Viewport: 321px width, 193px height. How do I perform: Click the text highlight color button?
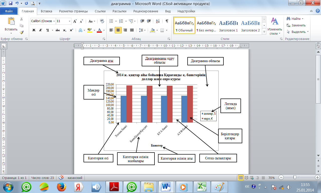(x=89, y=30)
